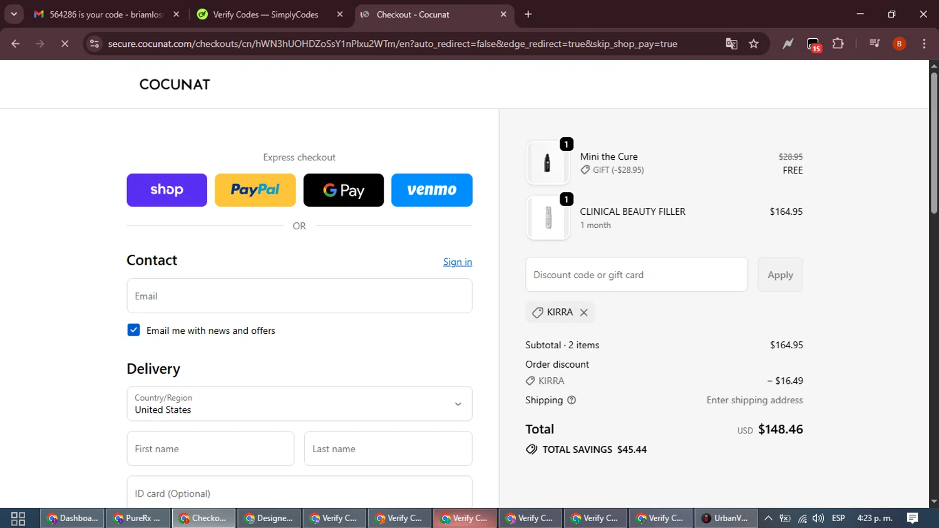The width and height of the screenshot is (939, 528).
Task: Click the ESP language indicator
Action: coord(838,519)
